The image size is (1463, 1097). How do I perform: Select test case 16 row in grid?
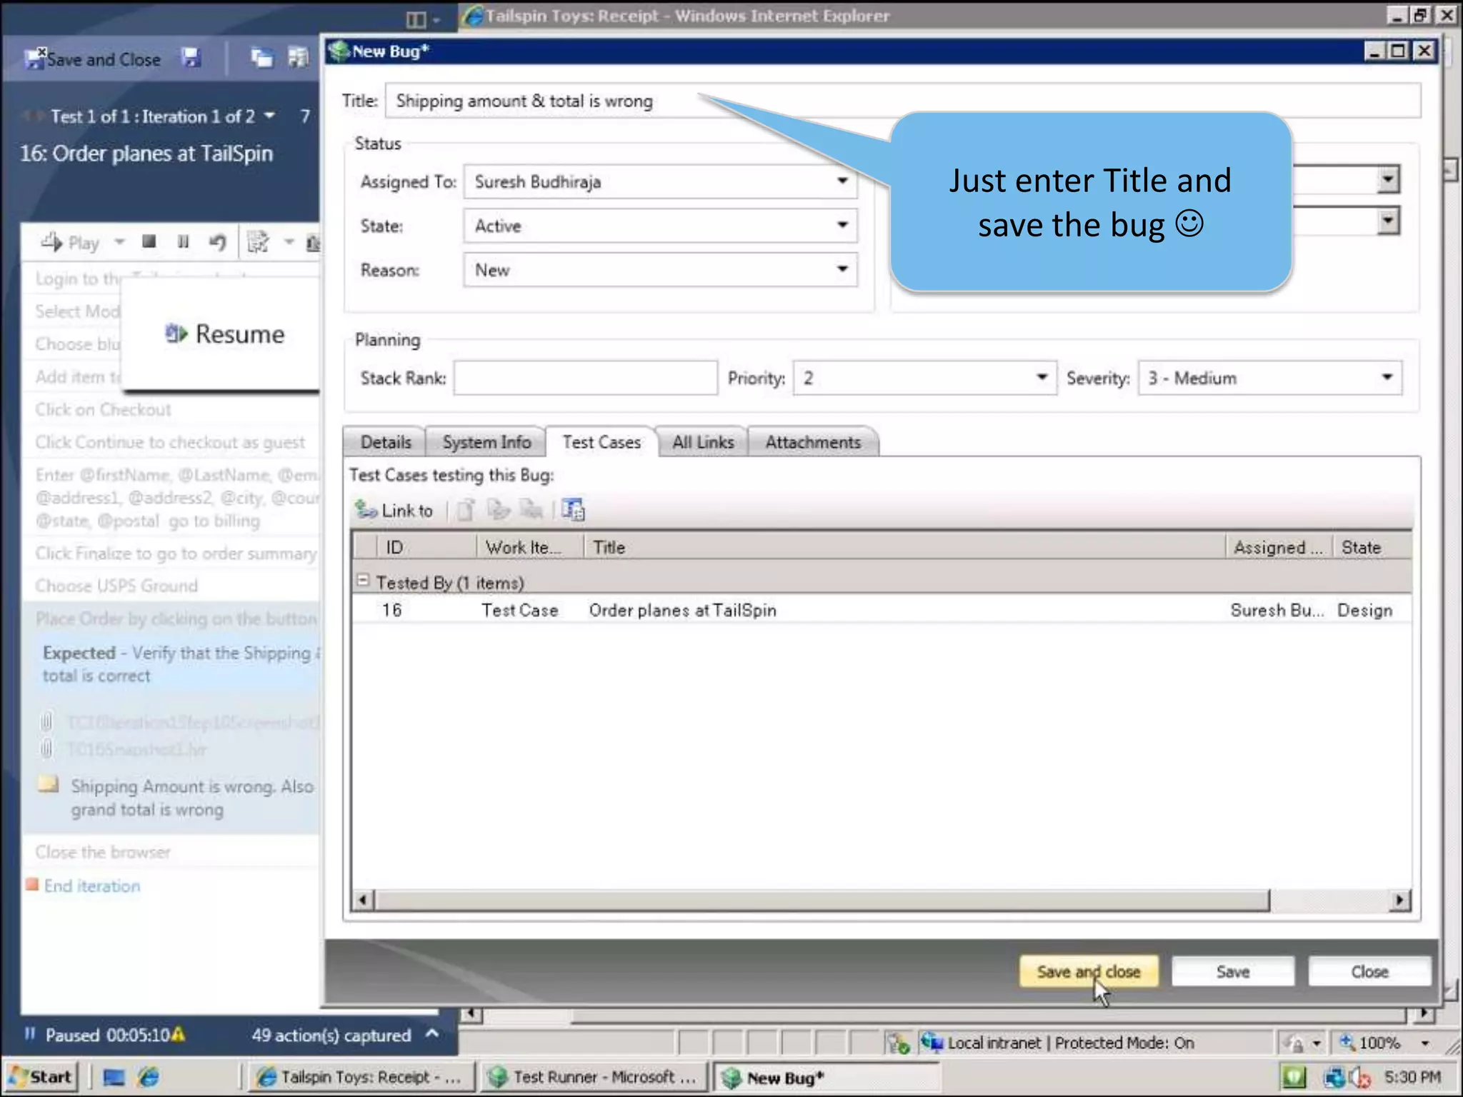682,610
